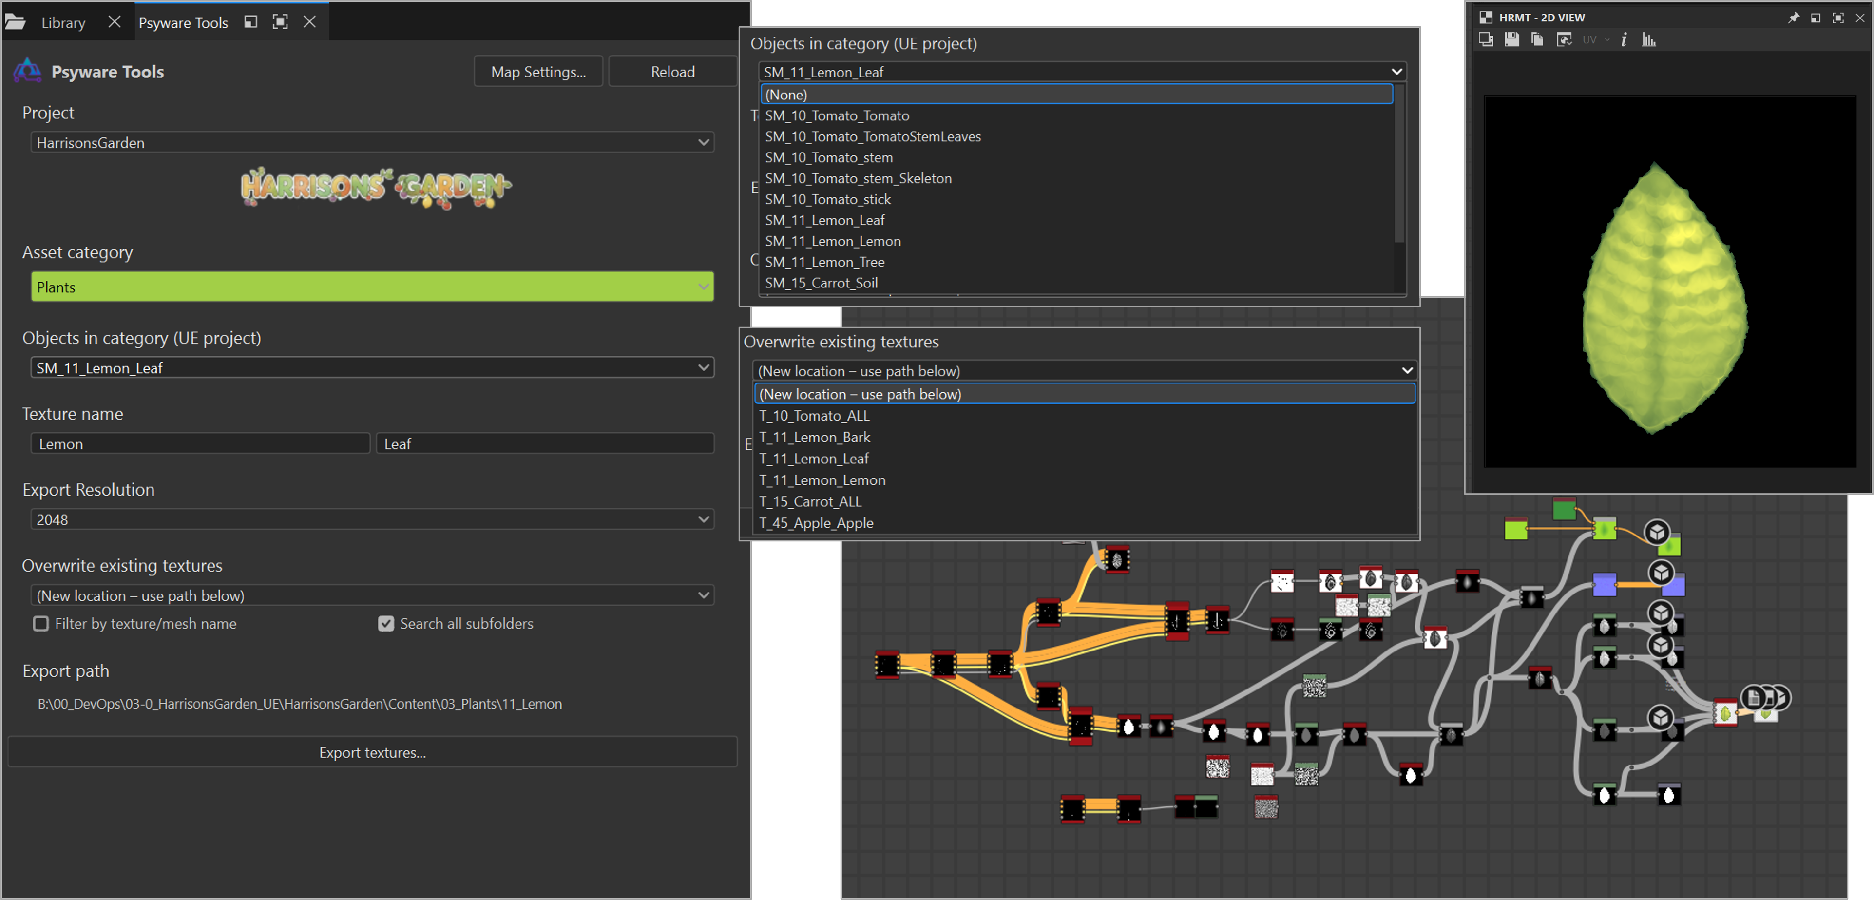Click the display options icon before UV
Screen dimensions: 1874x900
[1564, 40]
